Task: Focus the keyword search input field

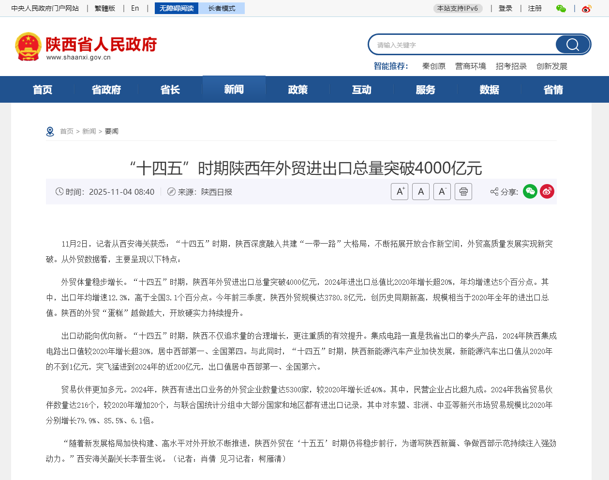Action: click(x=462, y=45)
